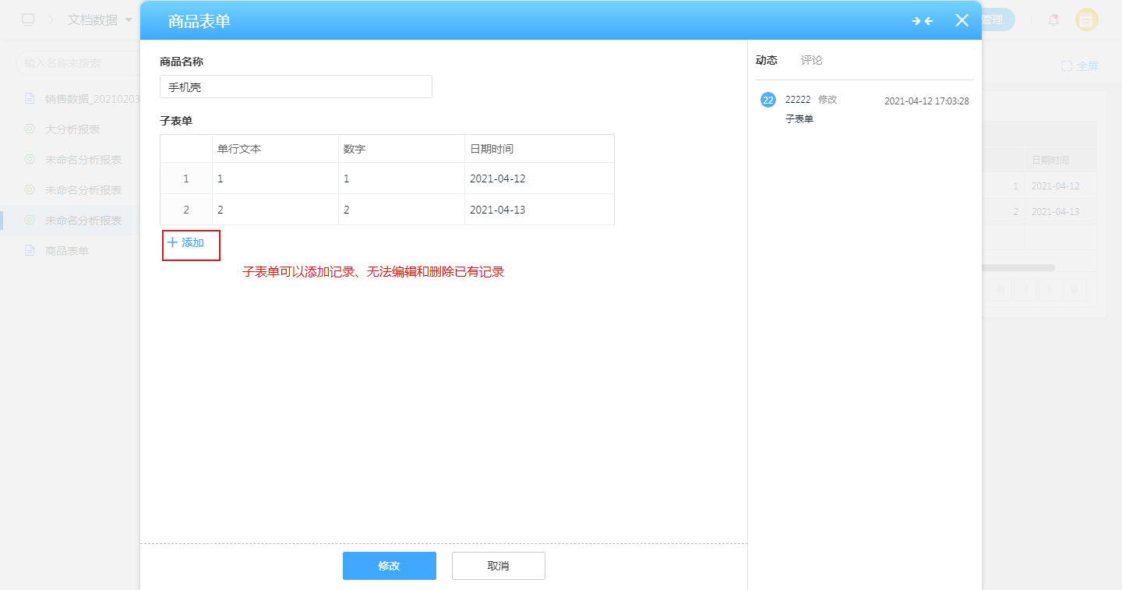Click the sidebar name search box
1122x590 pixels.
pos(78,63)
